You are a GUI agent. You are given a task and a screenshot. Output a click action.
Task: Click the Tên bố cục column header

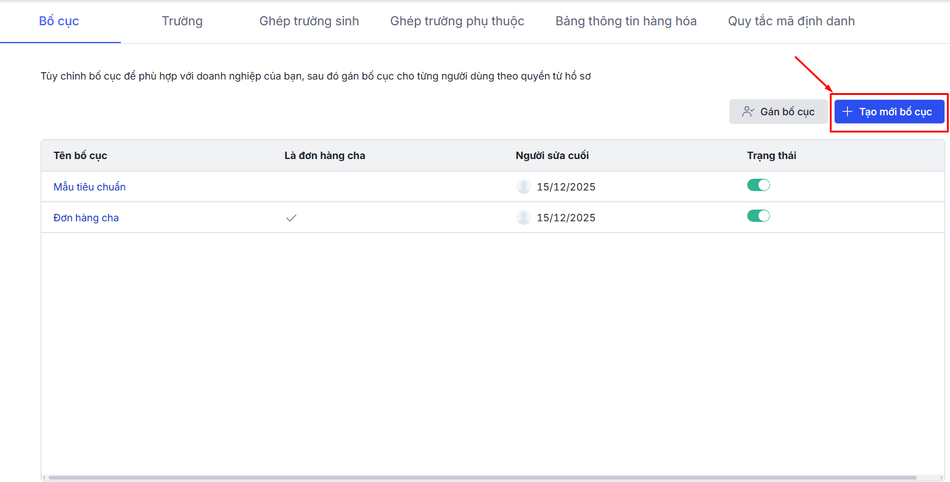click(80, 156)
